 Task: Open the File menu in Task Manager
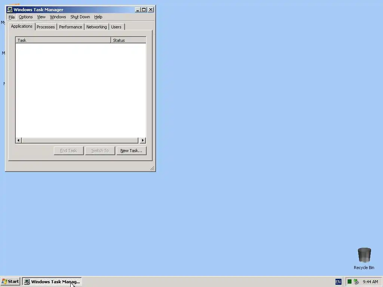click(x=12, y=17)
